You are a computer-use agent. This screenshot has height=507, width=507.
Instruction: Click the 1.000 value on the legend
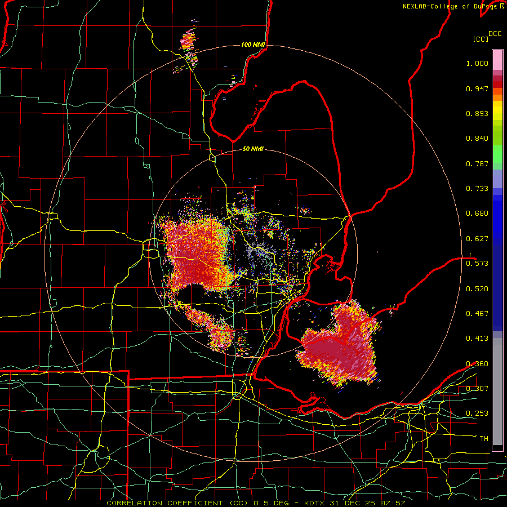(x=477, y=63)
